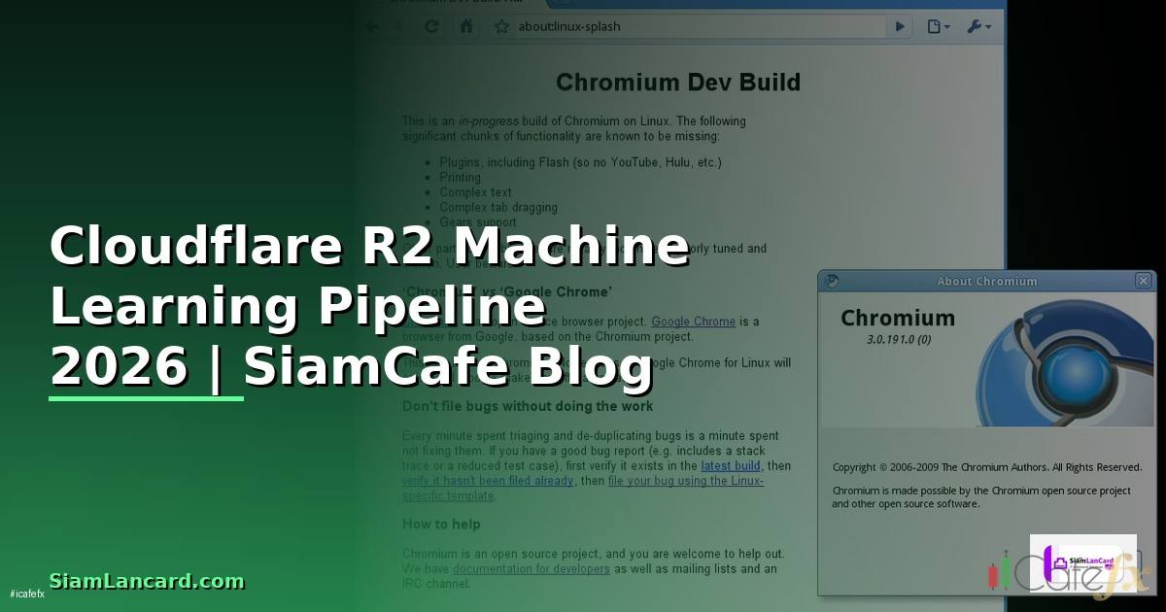Click the Chromium Dev Build heading
Viewport: 1166px width, 612px height.
point(678,83)
